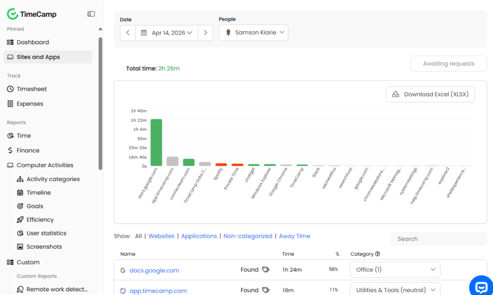493x295 pixels.
Task: Show All activities filter
Action: click(138, 236)
